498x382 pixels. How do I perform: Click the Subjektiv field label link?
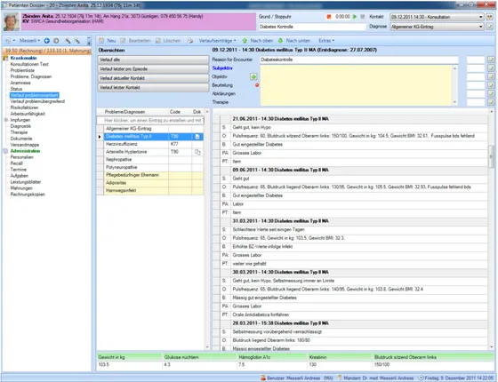[222, 68]
